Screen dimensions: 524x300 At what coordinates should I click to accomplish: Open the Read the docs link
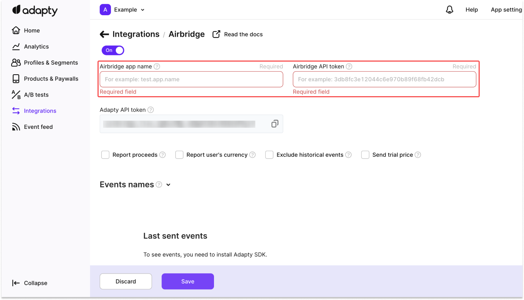(x=243, y=34)
